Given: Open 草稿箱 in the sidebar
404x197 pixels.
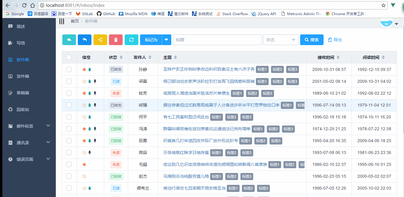Looking at the screenshot, I should point(23,93).
